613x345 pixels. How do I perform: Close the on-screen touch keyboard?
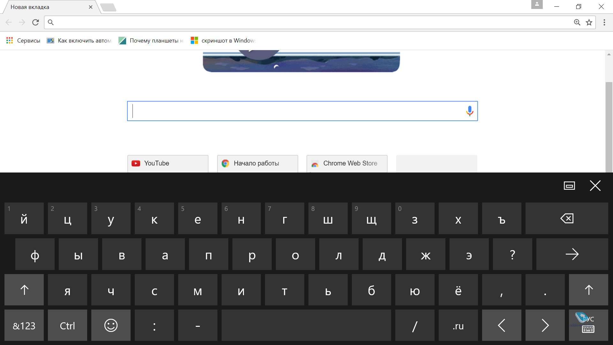(x=595, y=186)
